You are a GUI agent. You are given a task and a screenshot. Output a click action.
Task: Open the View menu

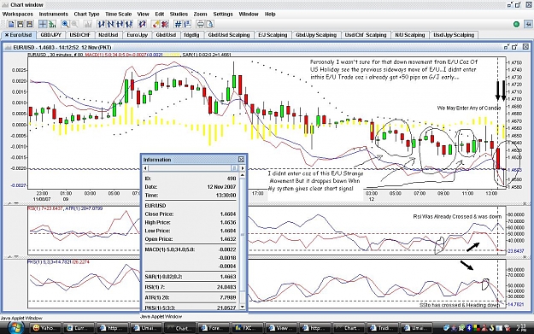coord(143,14)
